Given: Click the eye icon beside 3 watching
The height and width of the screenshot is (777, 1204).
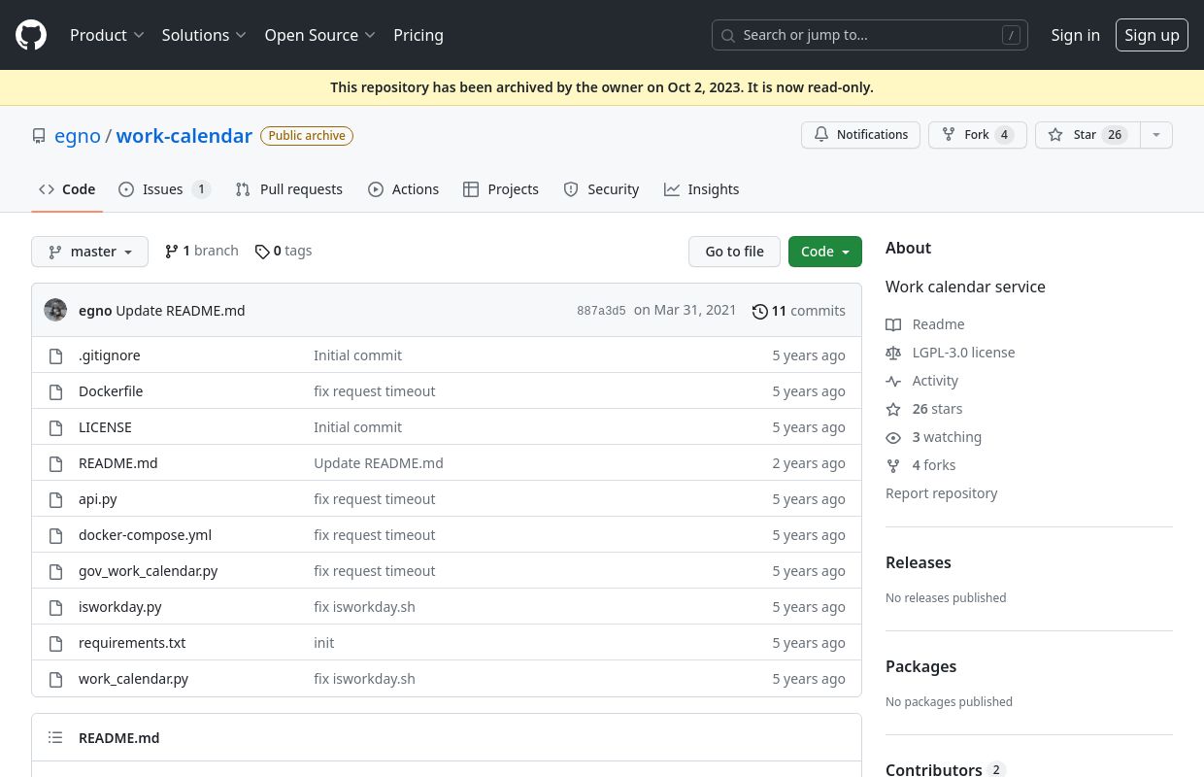Looking at the screenshot, I should 893,437.
